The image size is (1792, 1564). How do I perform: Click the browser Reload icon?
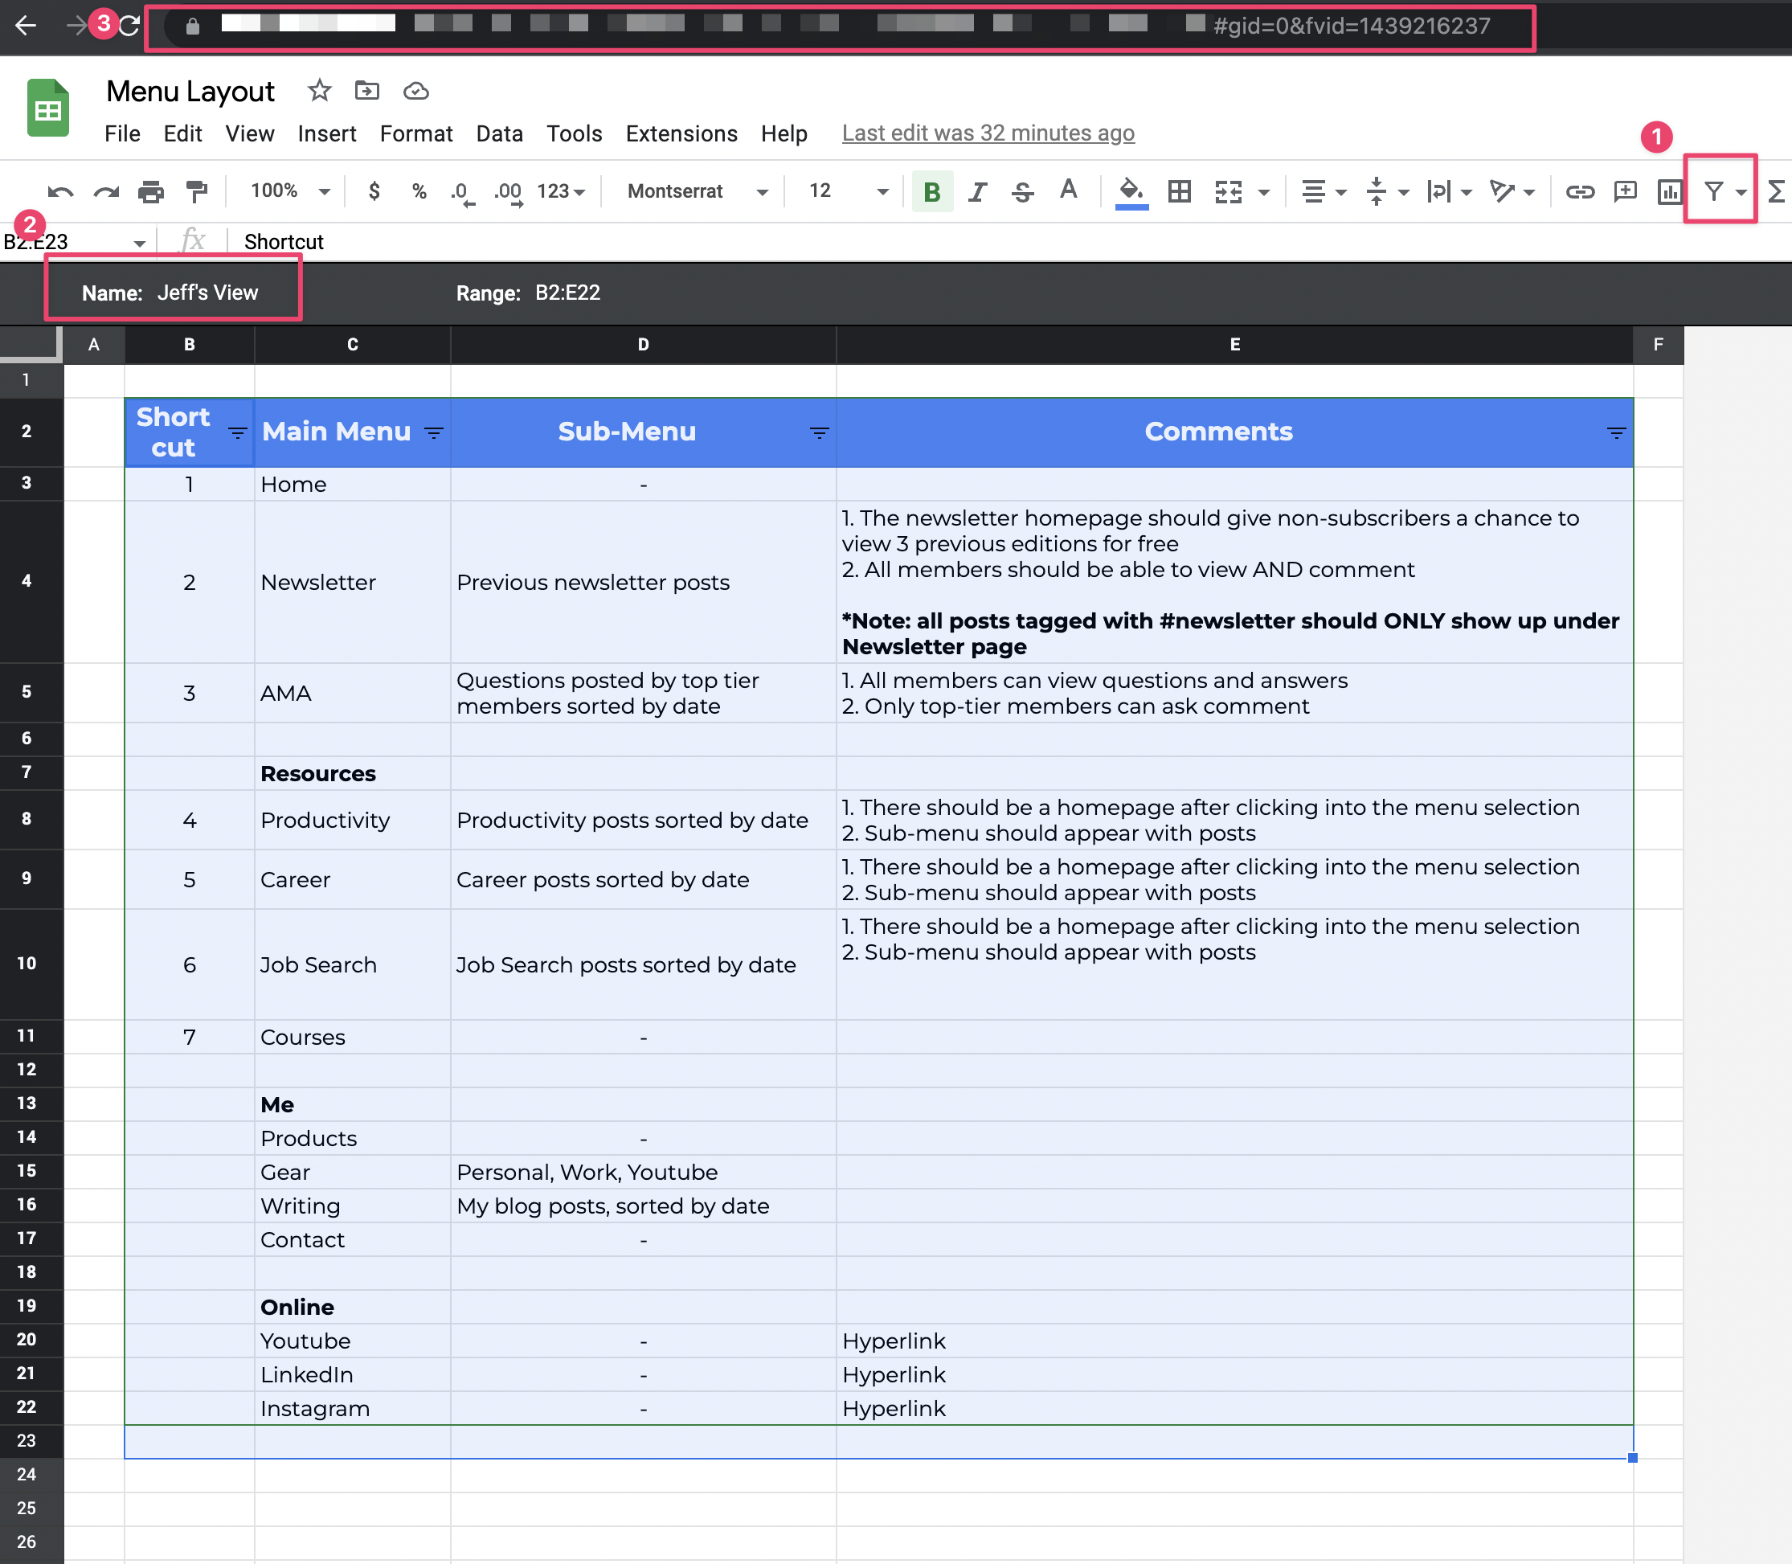(x=129, y=25)
